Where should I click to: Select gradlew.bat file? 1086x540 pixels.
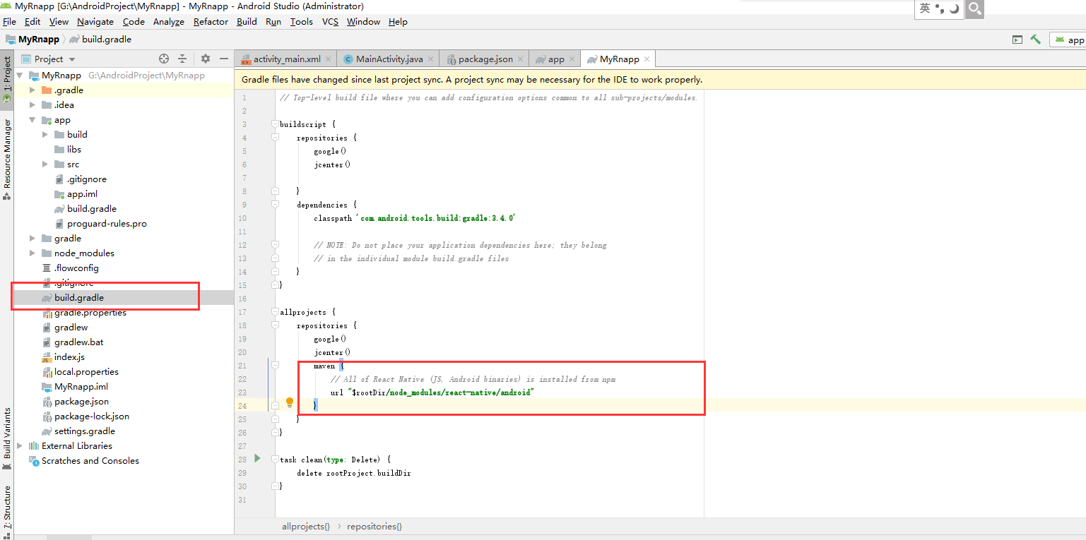pos(78,342)
